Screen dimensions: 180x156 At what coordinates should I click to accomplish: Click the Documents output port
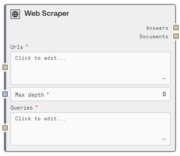[176, 36]
